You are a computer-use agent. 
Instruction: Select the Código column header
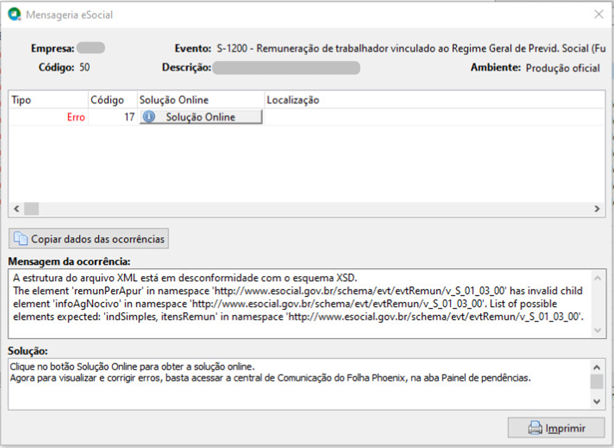coord(113,100)
